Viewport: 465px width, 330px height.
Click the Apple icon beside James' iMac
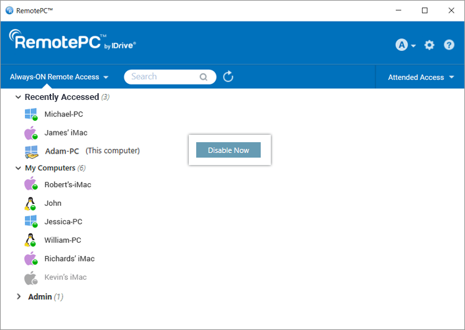[31, 133]
